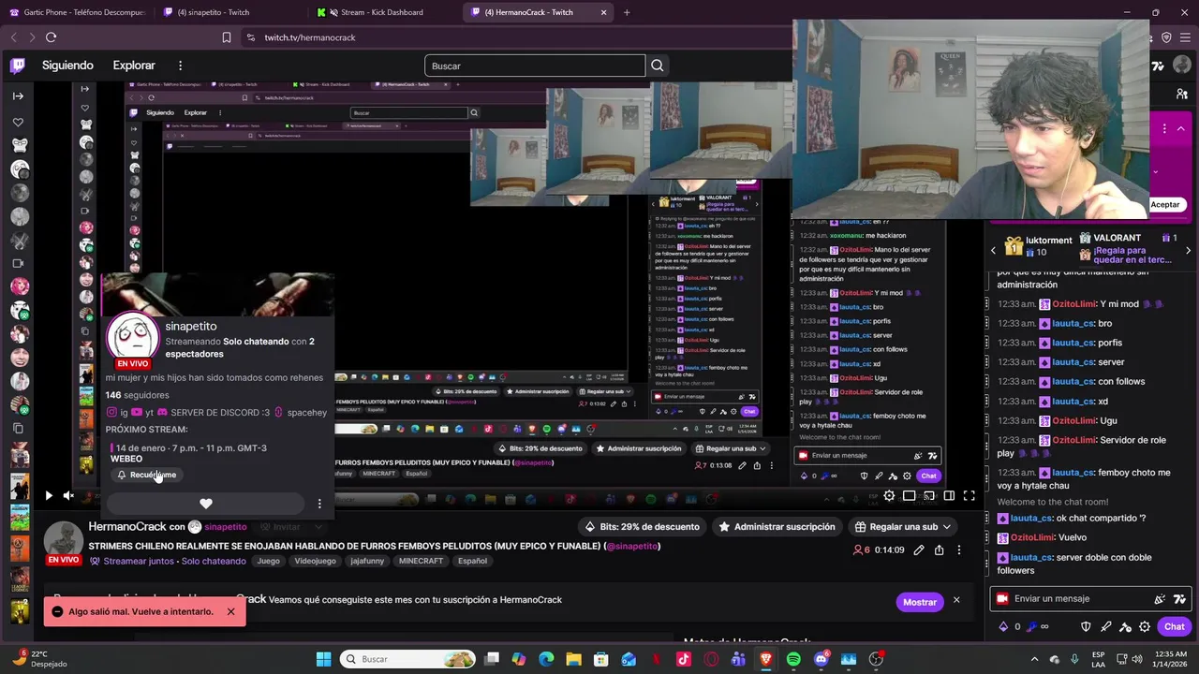Click the followed channels heart icon in sidebar
Viewport: 1199px width, 674px height.
18,122
